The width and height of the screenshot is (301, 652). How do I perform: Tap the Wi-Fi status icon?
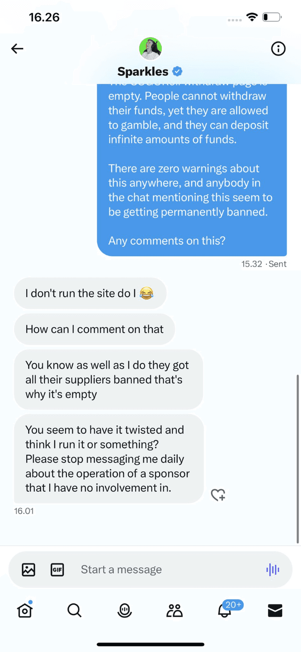[252, 16]
